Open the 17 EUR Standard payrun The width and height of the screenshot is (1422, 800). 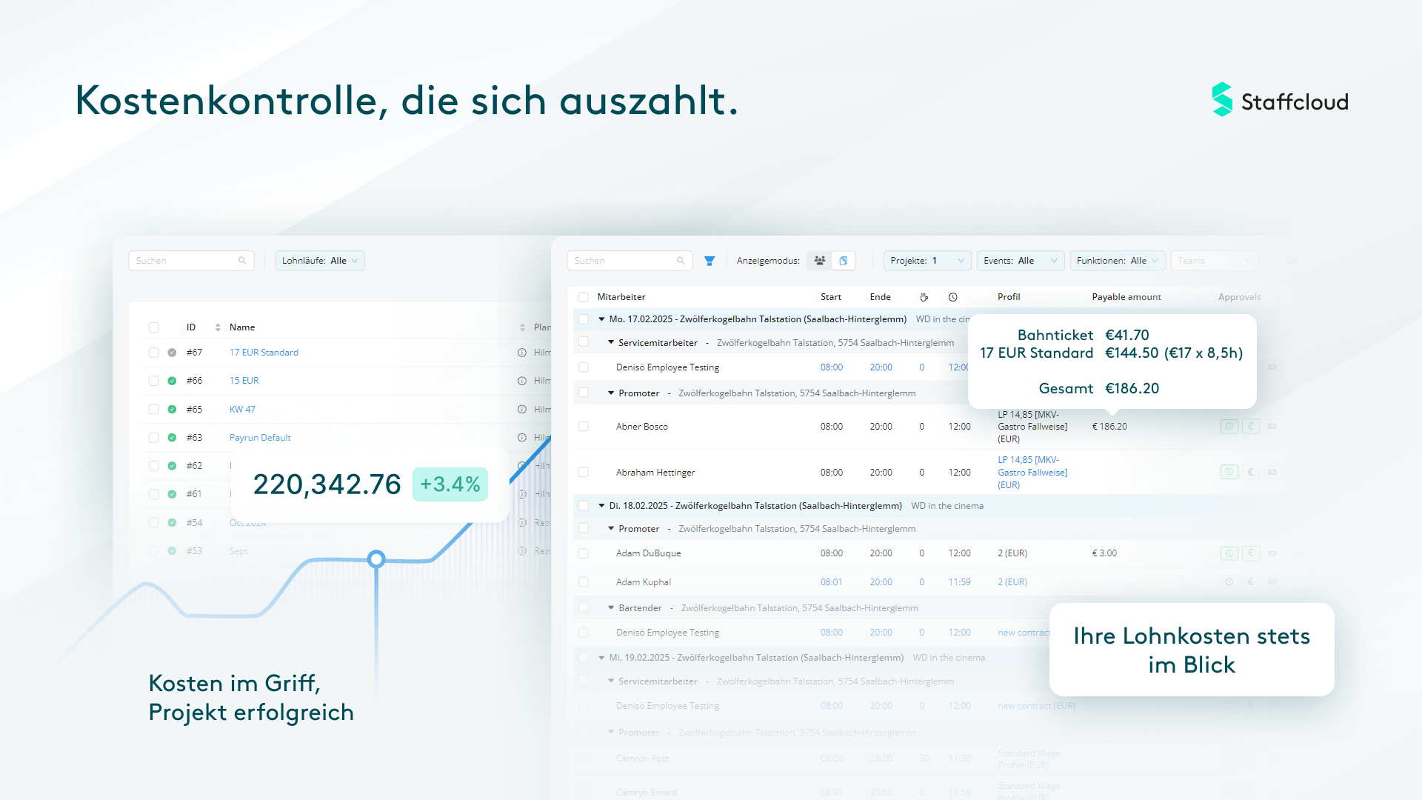[264, 353]
